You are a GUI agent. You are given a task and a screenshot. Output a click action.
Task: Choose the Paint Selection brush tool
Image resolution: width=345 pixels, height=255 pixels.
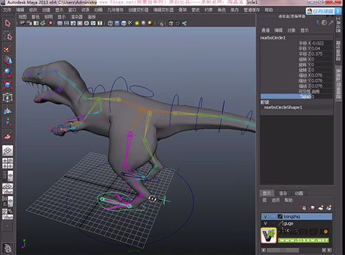[x=8, y=48]
